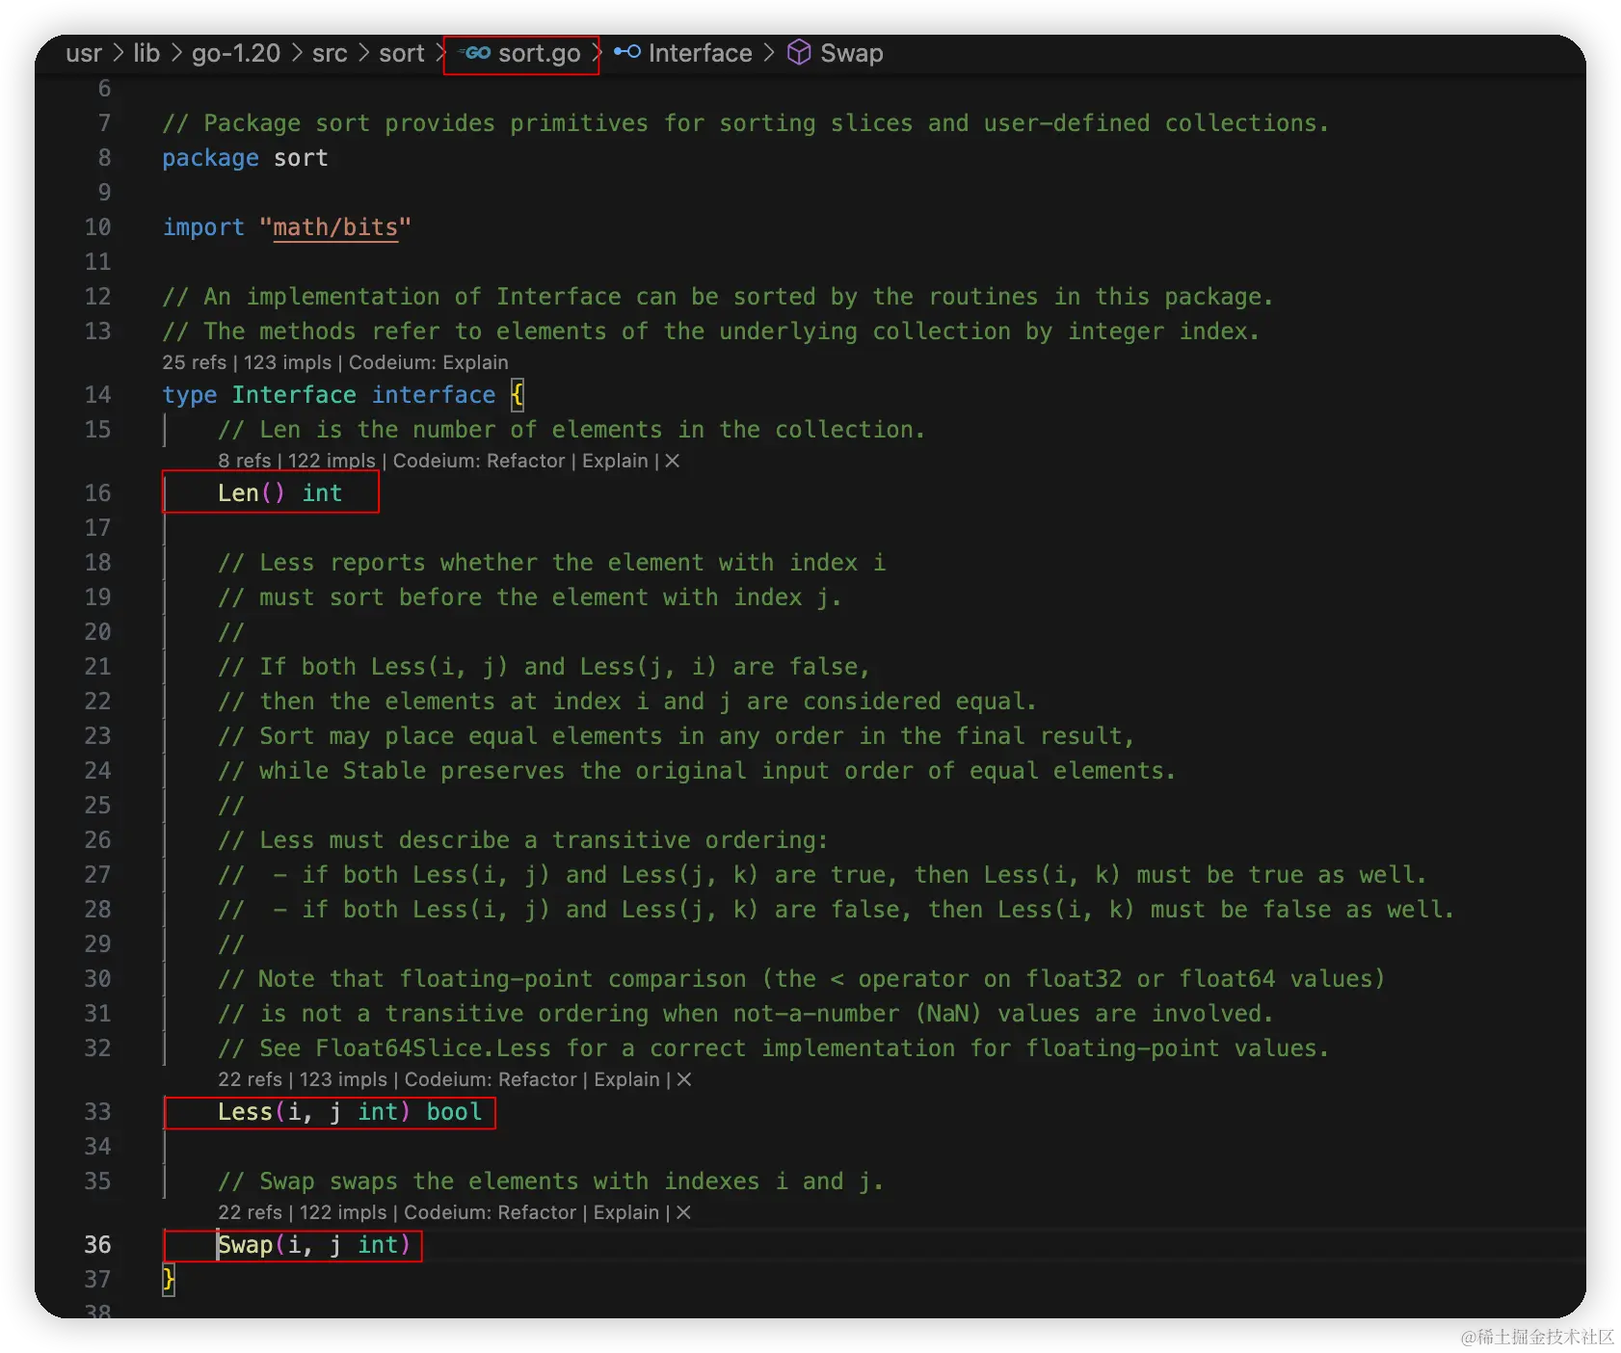1621x1353 pixels.
Task: Place cursor on the Swap method name
Action: point(245,1245)
